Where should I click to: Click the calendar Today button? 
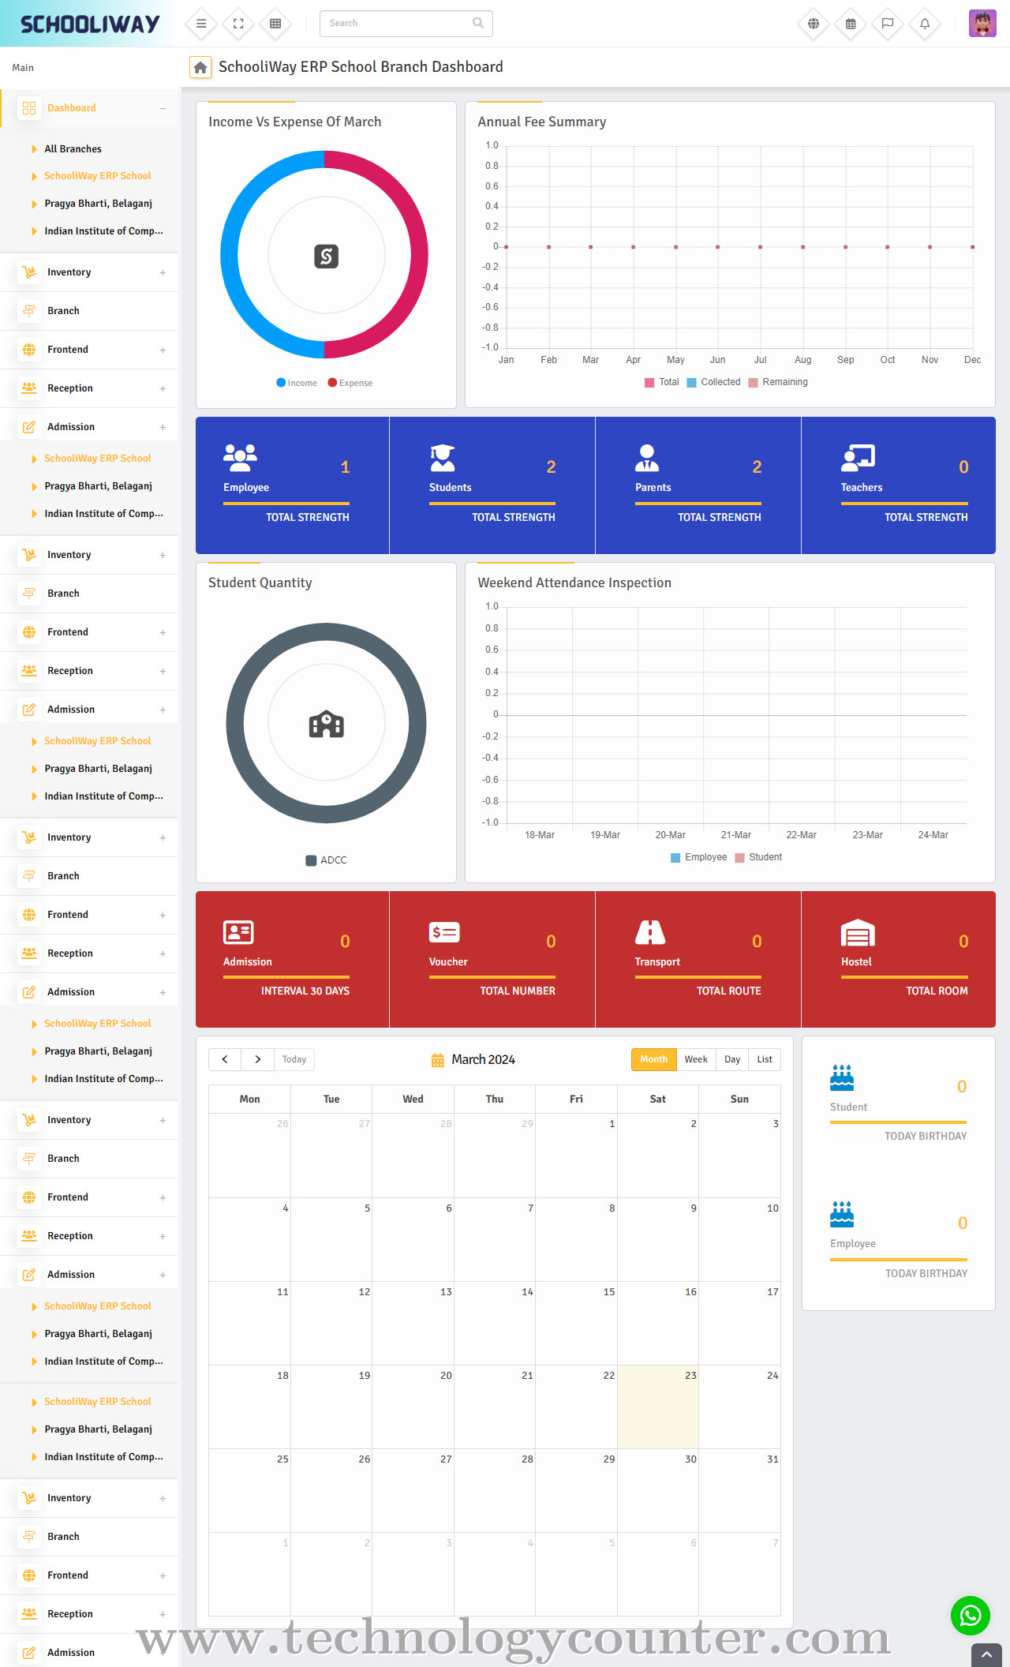(294, 1059)
